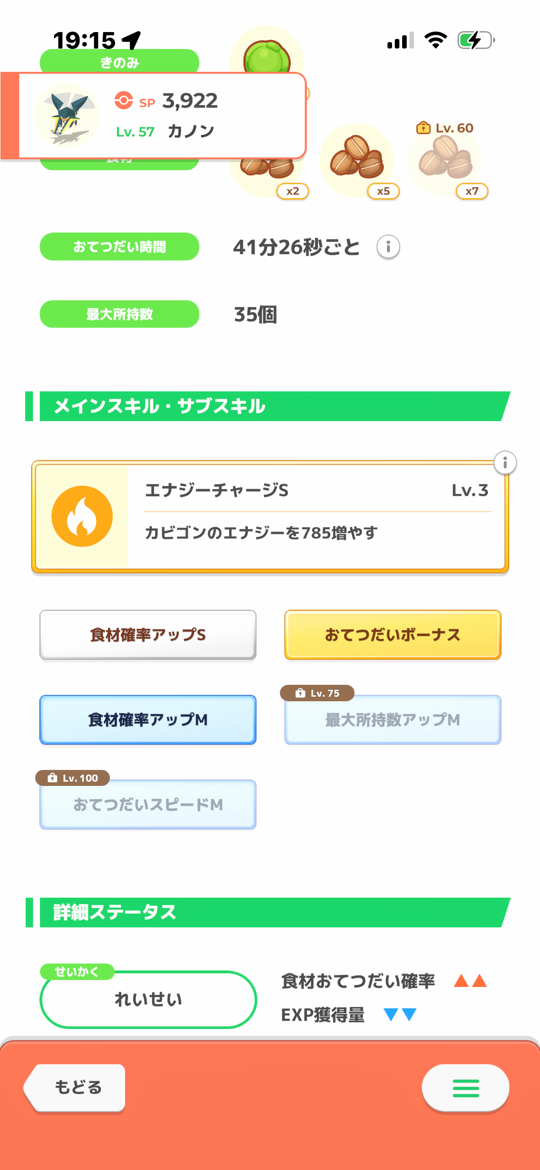Select the 食材確率アップM sub skill

point(148,720)
